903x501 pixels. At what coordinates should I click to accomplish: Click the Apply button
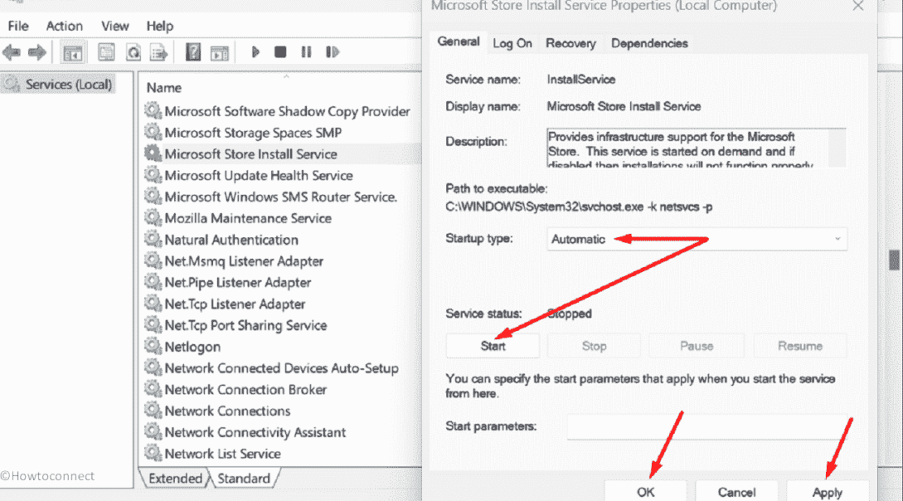(827, 492)
